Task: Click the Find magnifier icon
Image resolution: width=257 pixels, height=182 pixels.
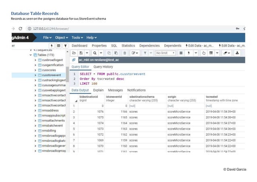Action: (x=95, y=53)
